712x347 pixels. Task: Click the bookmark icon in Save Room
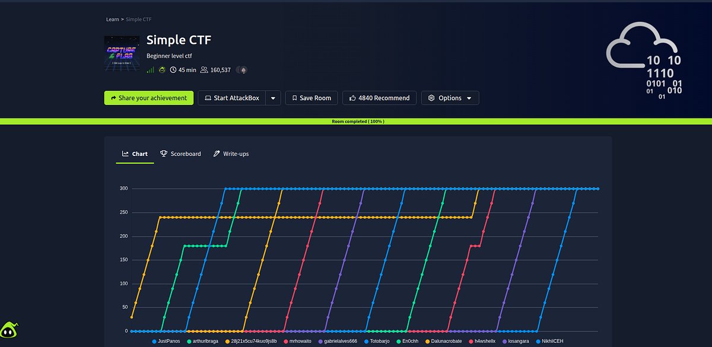[x=295, y=98]
